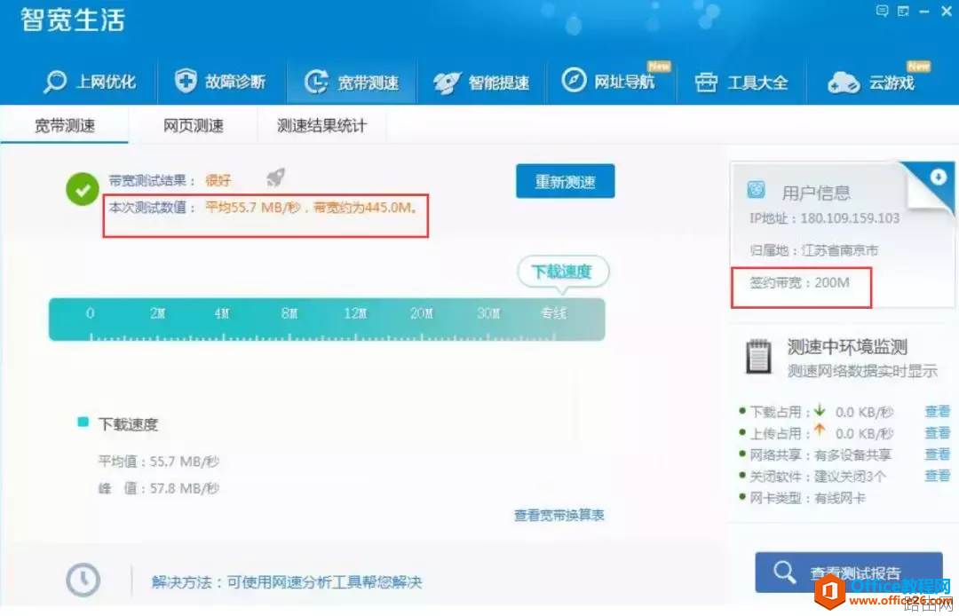959x616 pixels.
Task: Click the clock icon for 宽带测速
Action: point(316,82)
